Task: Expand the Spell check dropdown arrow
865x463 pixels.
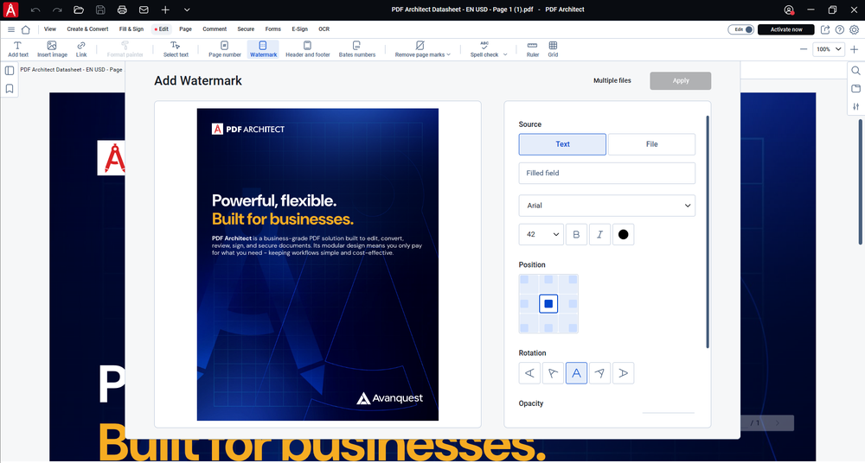Action: coord(505,54)
